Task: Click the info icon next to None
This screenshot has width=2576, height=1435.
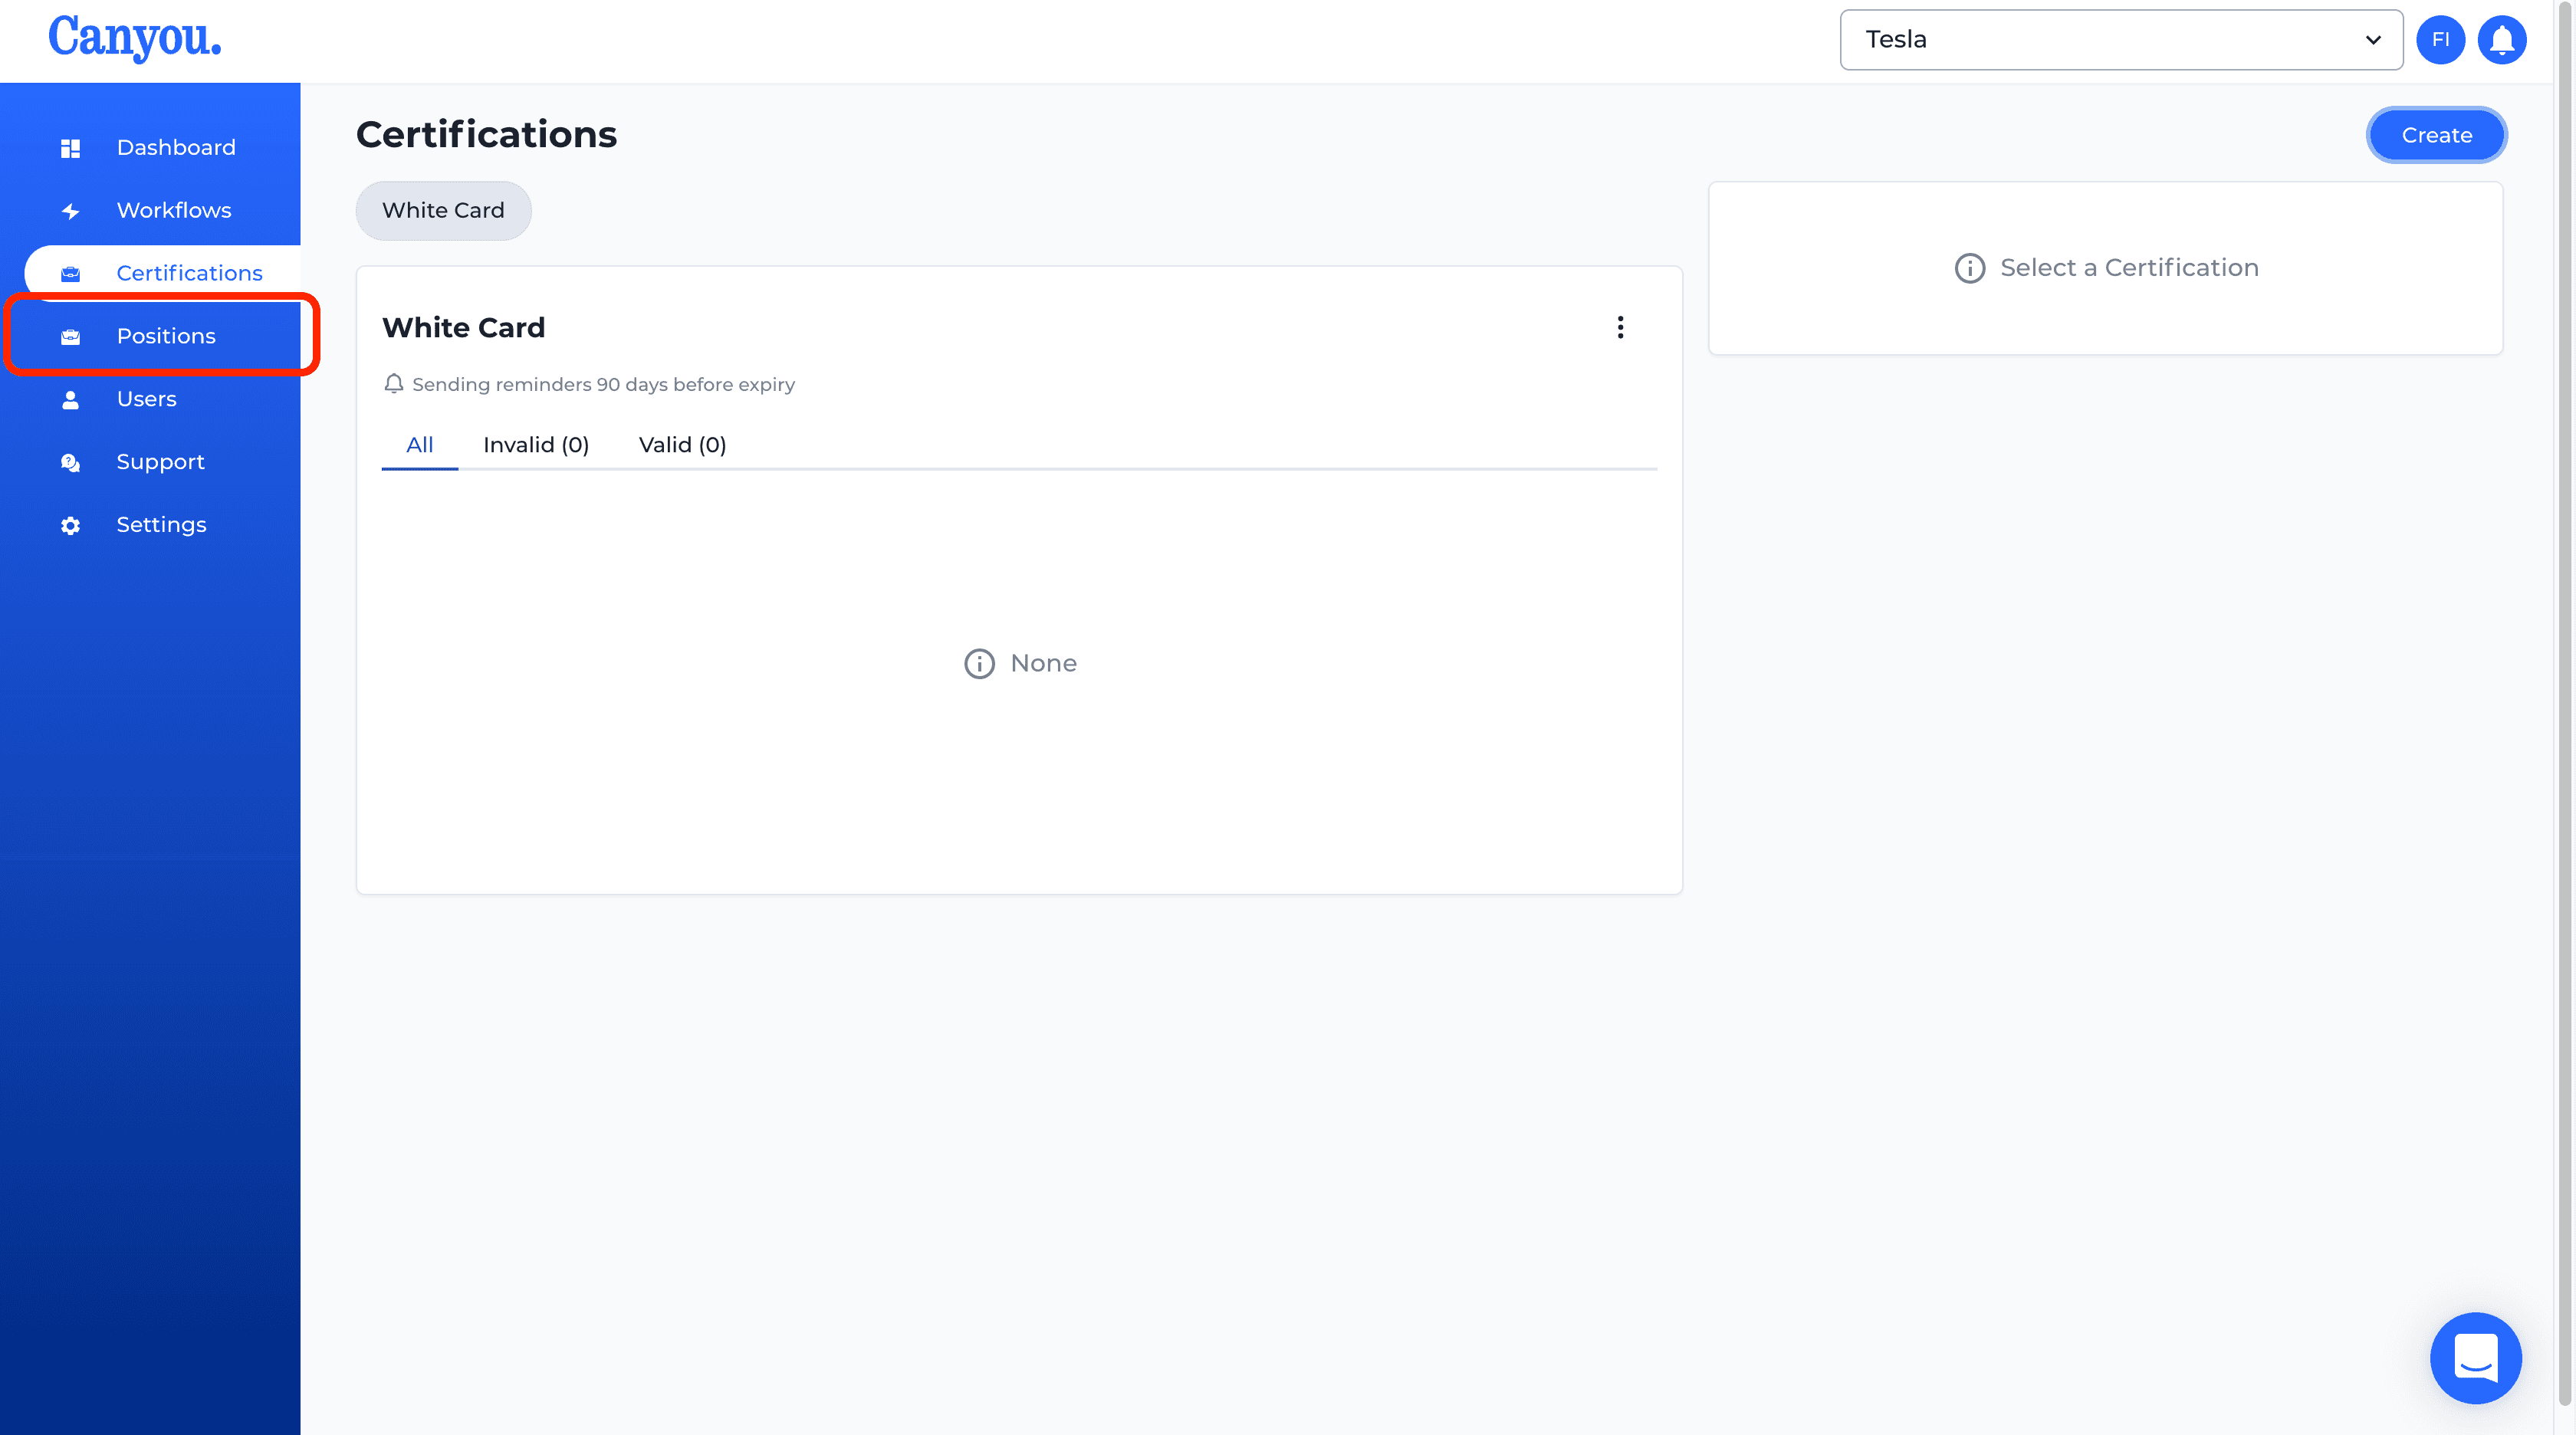Action: click(979, 663)
